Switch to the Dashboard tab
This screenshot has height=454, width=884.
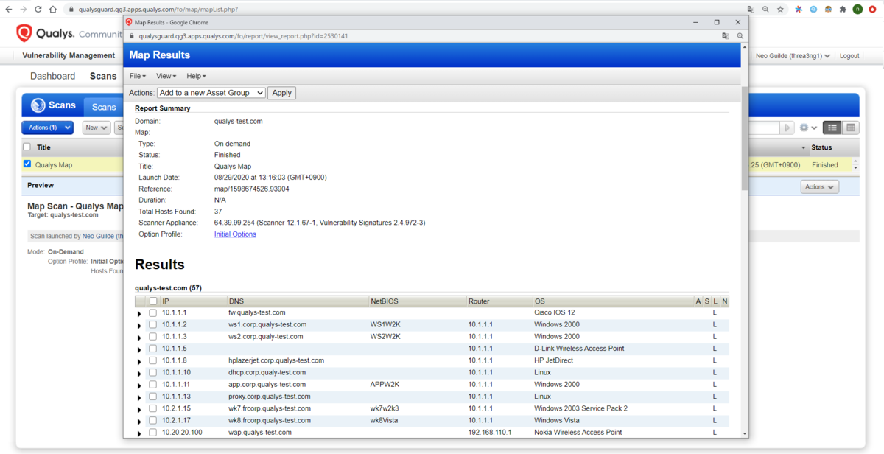pos(52,76)
